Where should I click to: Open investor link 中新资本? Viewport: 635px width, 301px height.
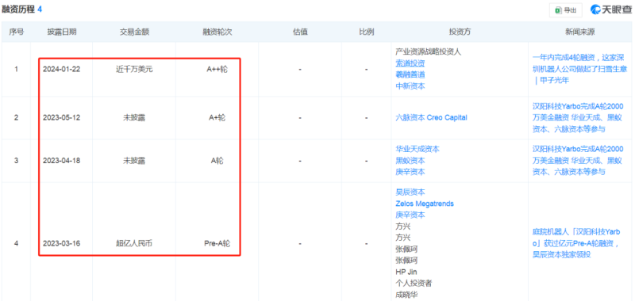coord(410,86)
